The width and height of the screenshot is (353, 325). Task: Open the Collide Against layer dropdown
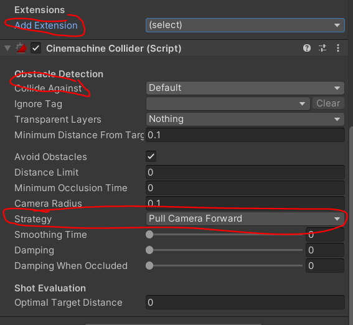[x=245, y=88]
